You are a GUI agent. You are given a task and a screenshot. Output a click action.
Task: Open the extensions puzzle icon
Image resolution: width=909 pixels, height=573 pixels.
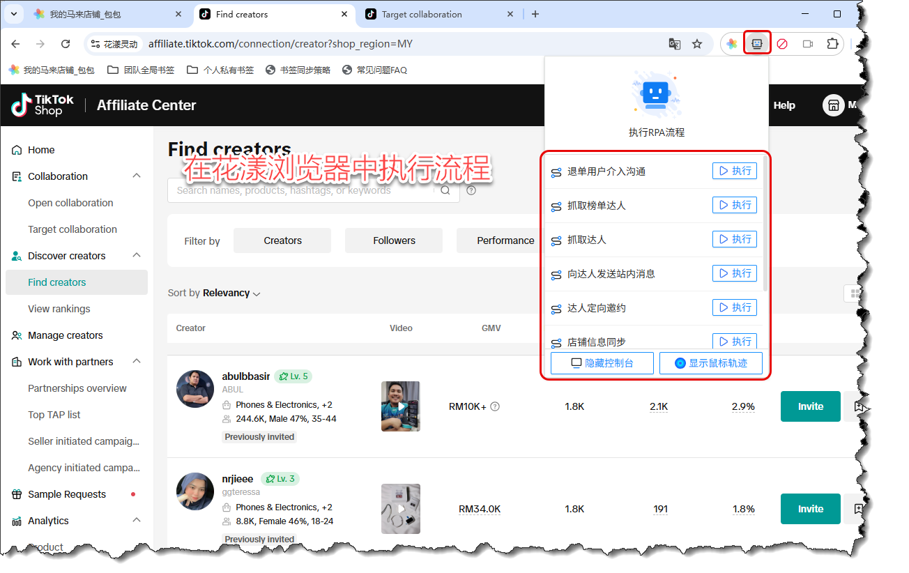click(832, 44)
